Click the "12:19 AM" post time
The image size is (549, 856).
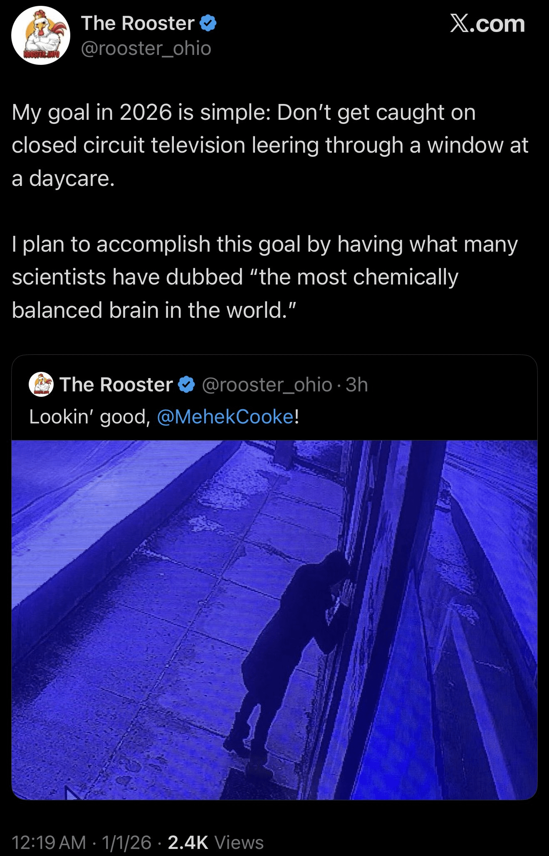pyautogui.click(x=49, y=843)
